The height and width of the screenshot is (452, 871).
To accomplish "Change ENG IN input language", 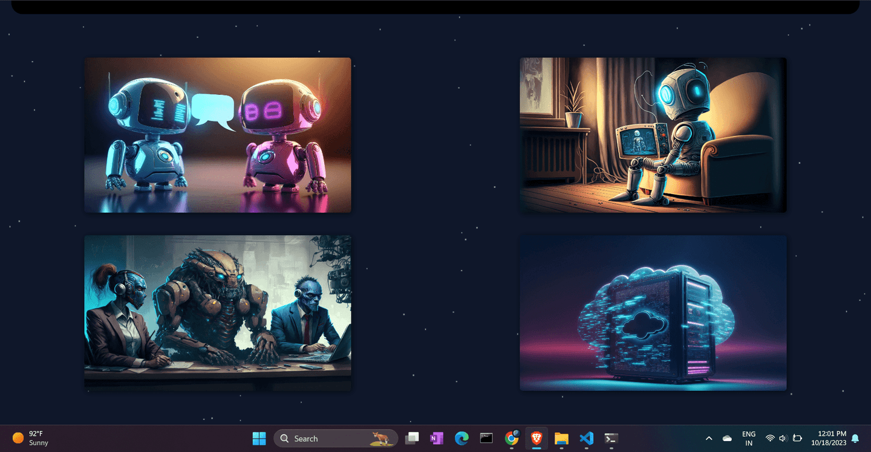I will pyautogui.click(x=749, y=438).
